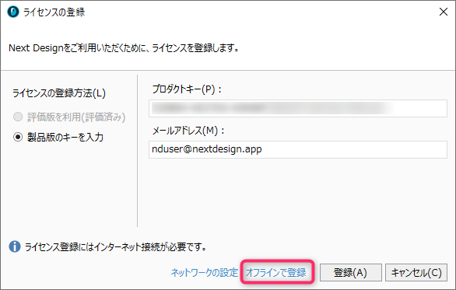The width and height of the screenshot is (456, 290).
Task: Select 評価版を利用(評価済み) radio button
Action: click(18, 117)
